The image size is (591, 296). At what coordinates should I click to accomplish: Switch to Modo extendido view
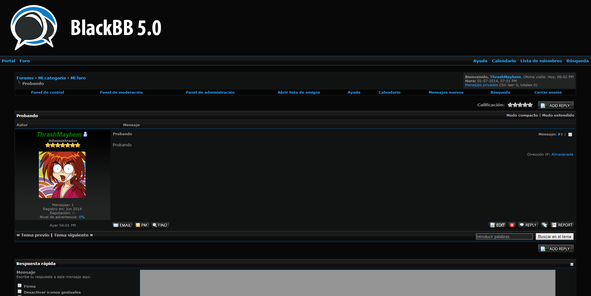558,115
